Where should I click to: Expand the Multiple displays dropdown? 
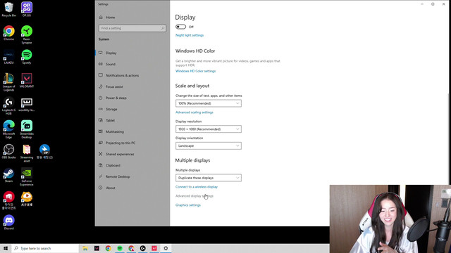coord(209,178)
